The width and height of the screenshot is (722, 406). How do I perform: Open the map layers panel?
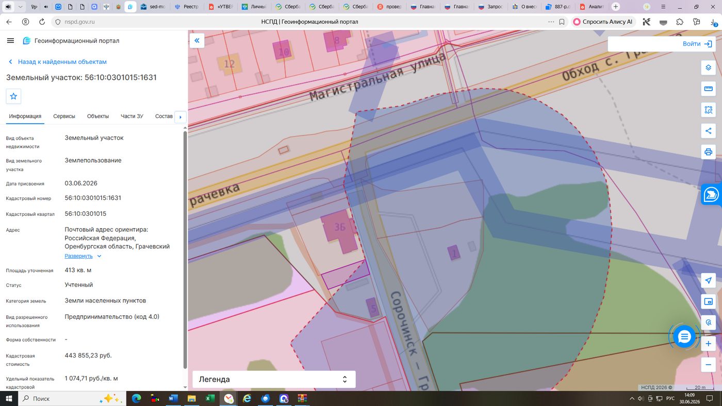point(709,67)
